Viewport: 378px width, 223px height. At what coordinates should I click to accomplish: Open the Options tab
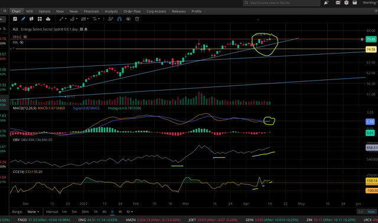(44, 11)
